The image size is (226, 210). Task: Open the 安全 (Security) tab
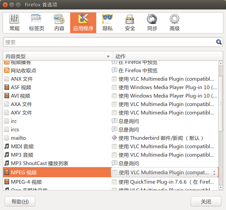[130, 23]
